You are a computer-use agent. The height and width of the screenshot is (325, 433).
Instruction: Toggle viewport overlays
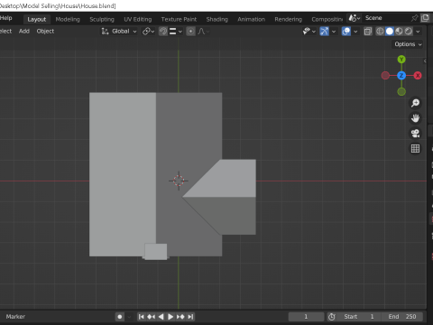[x=346, y=32]
